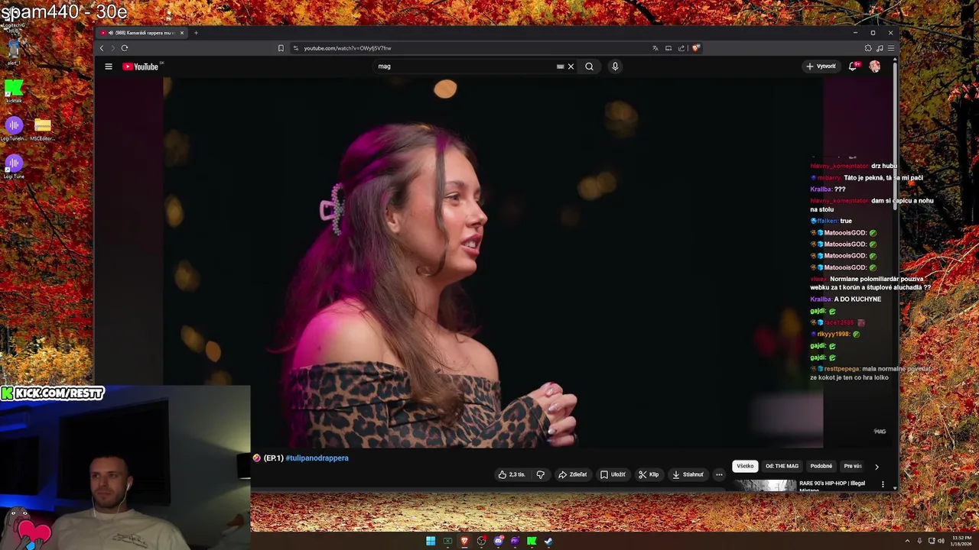Bookmark this page in the browser
The height and width of the screenshot is (550, 979).
coord(281,48)
